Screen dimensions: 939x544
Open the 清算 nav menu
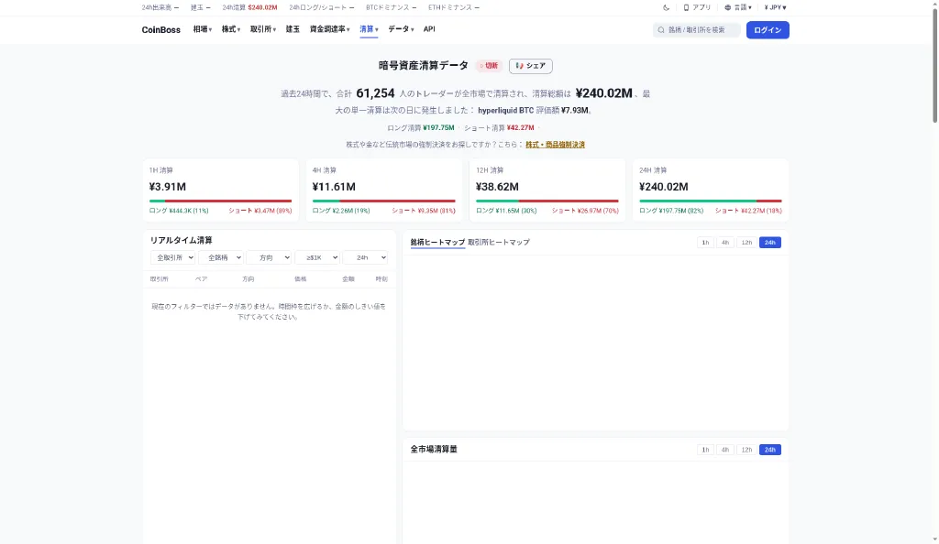pyautogui.click(x=369, y=29)
